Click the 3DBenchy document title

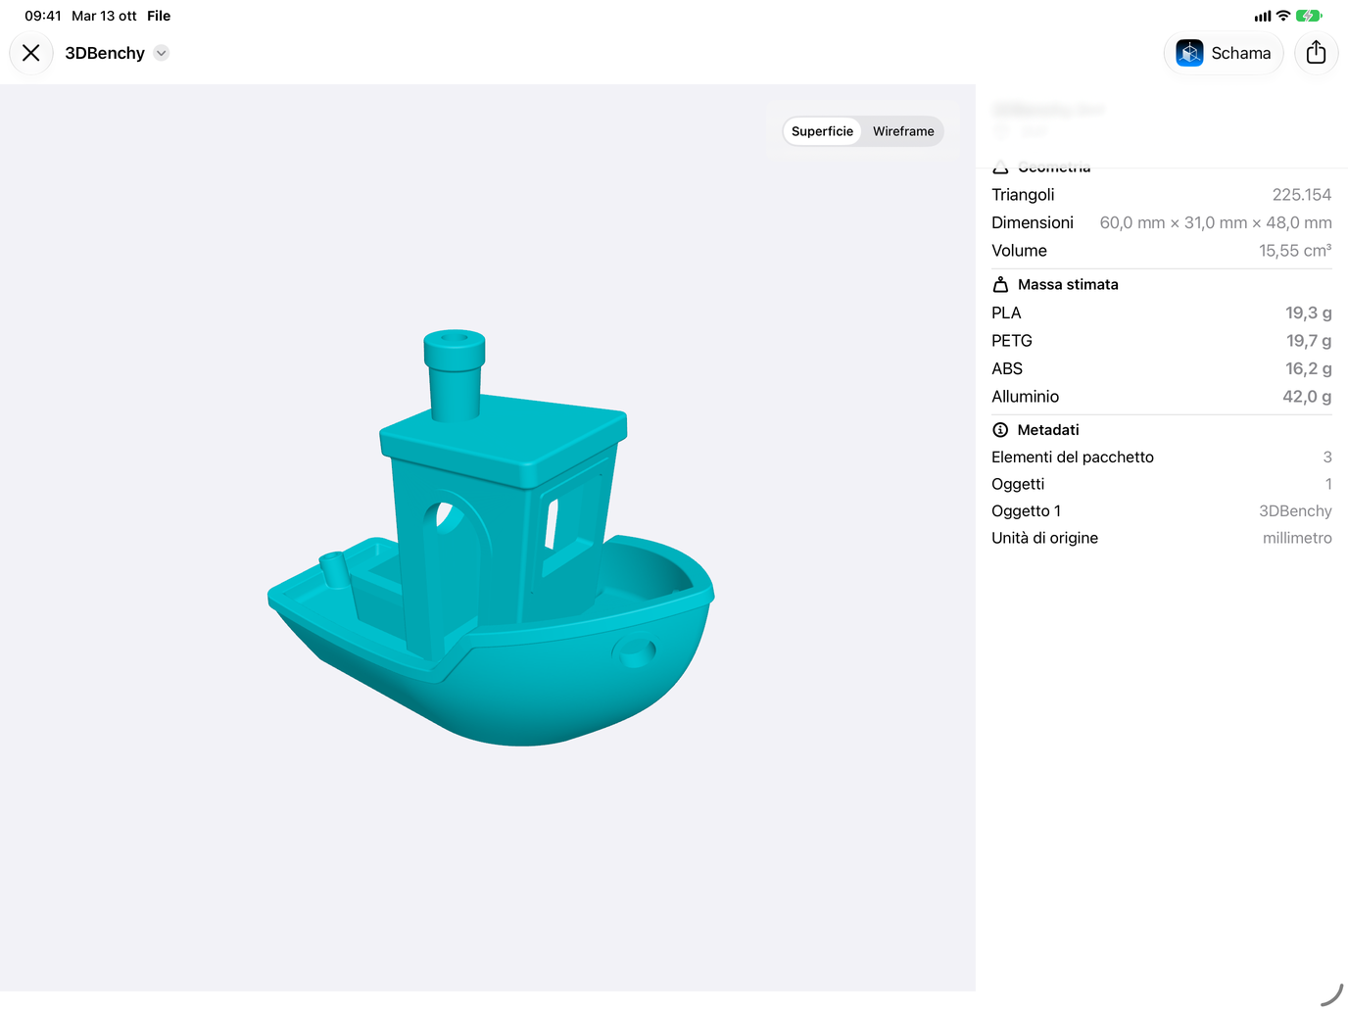coord(105,53)
